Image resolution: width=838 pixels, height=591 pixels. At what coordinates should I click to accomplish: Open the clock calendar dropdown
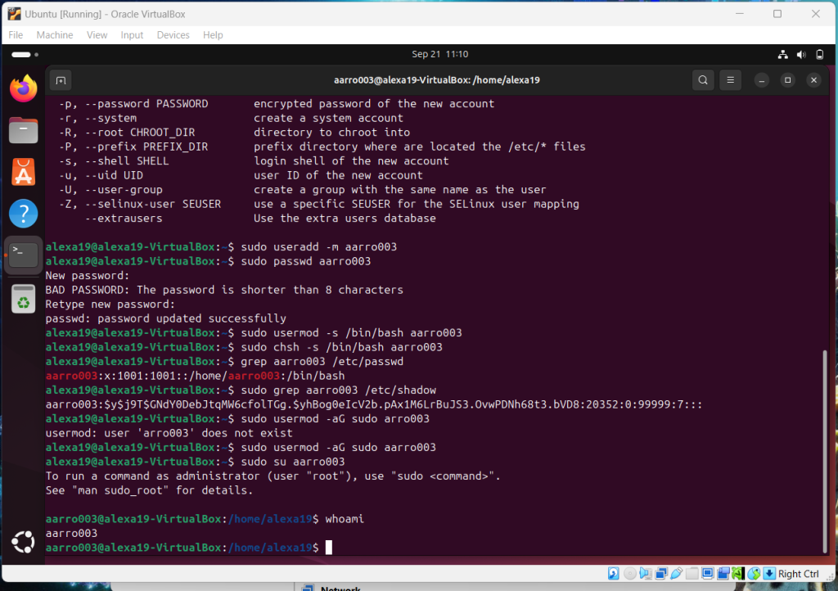tap(439, 54)
